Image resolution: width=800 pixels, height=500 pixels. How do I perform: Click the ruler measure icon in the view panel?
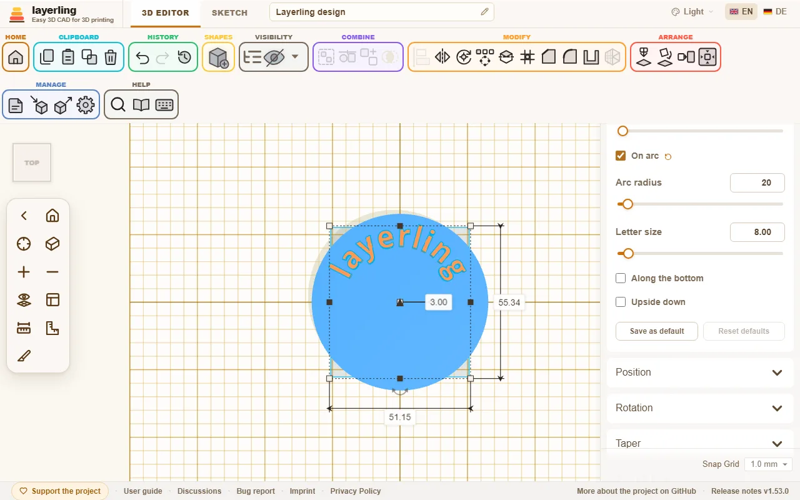24,328
